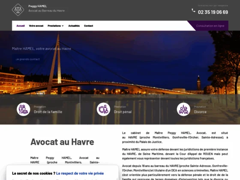Click the Avocat au Havre heading
240x180 pixels.
[62, 142]
